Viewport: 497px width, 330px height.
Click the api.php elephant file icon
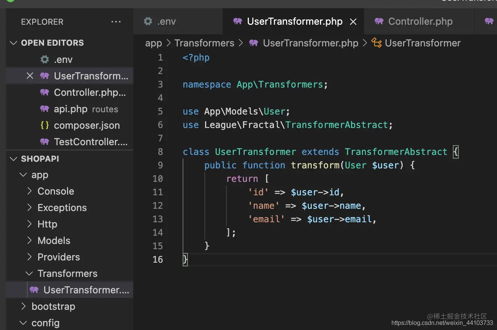(45, 109)
